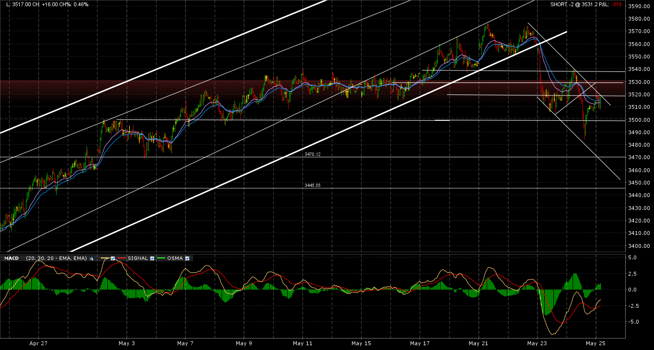Select the 3470.12 horizontal line label
654x350 pixels.
(x=312, y=154)
